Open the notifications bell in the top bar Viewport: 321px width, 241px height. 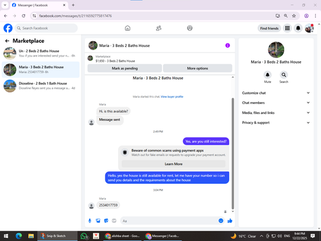click(298, 28)
